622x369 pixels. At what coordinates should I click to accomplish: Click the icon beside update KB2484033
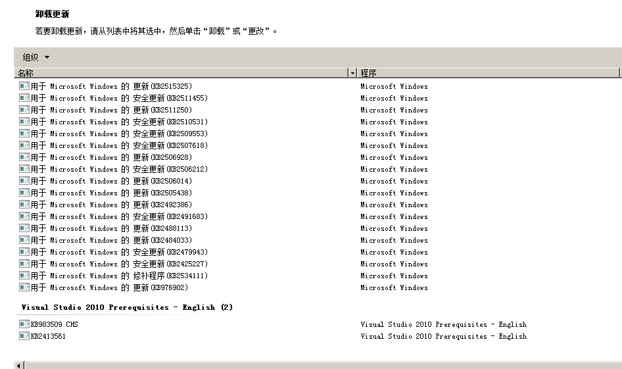pyautogui.click(x=24, y=241)
